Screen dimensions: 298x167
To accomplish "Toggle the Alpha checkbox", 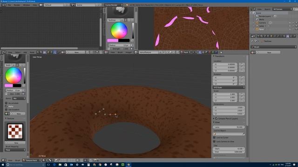I will point(6,106).
